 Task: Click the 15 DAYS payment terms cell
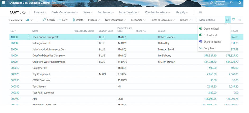point(123,80)
